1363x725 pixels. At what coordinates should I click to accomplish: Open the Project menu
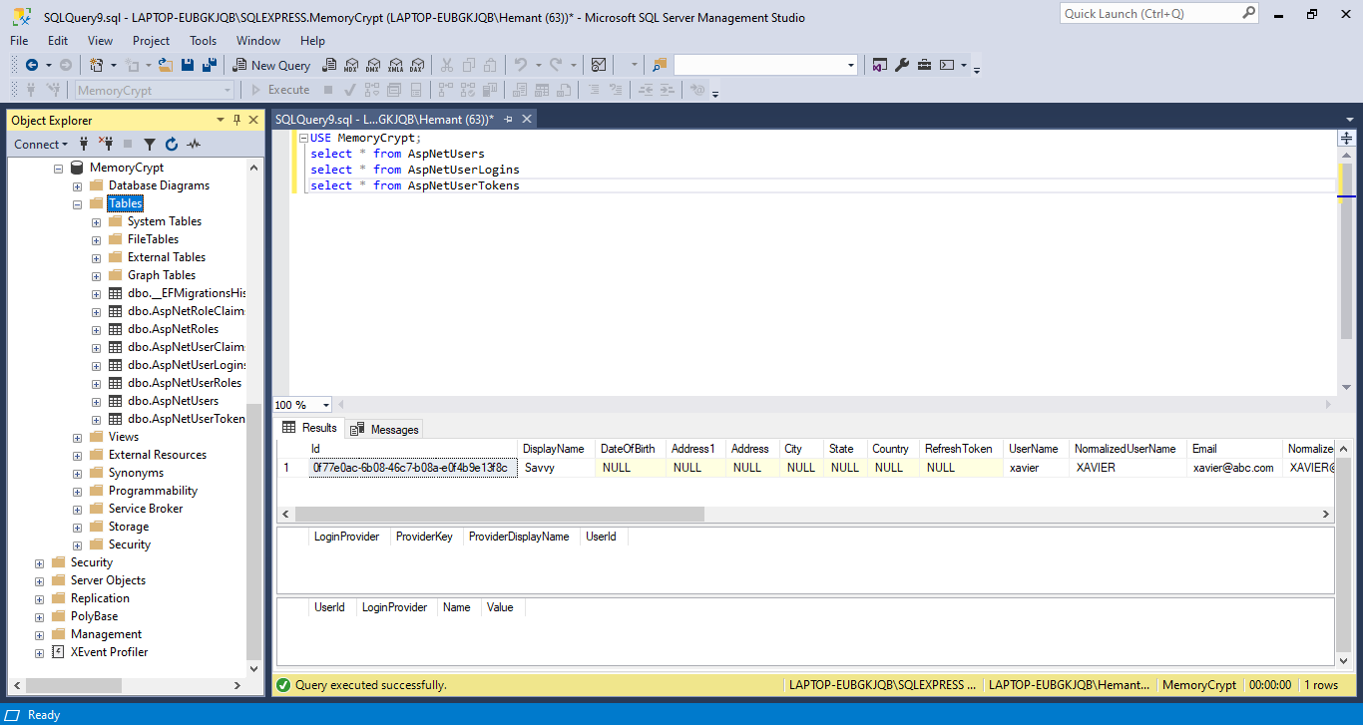pos(152,41)
